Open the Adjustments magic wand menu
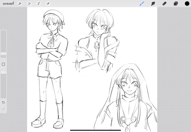 [x=29, y=4]
